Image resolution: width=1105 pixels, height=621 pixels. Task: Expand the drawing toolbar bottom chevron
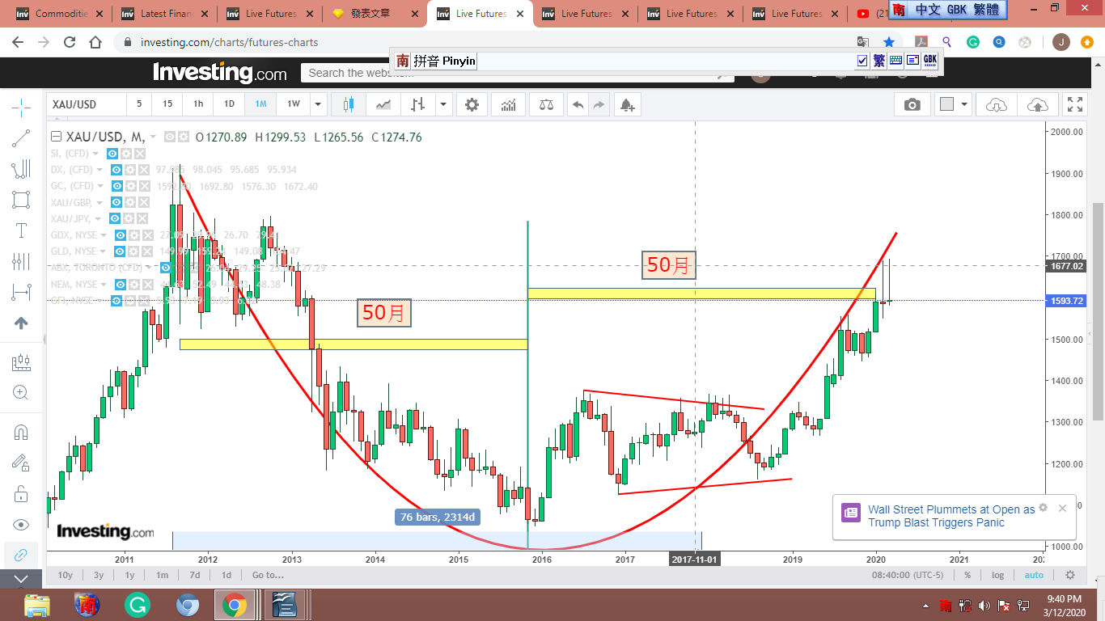click(21, 578)
